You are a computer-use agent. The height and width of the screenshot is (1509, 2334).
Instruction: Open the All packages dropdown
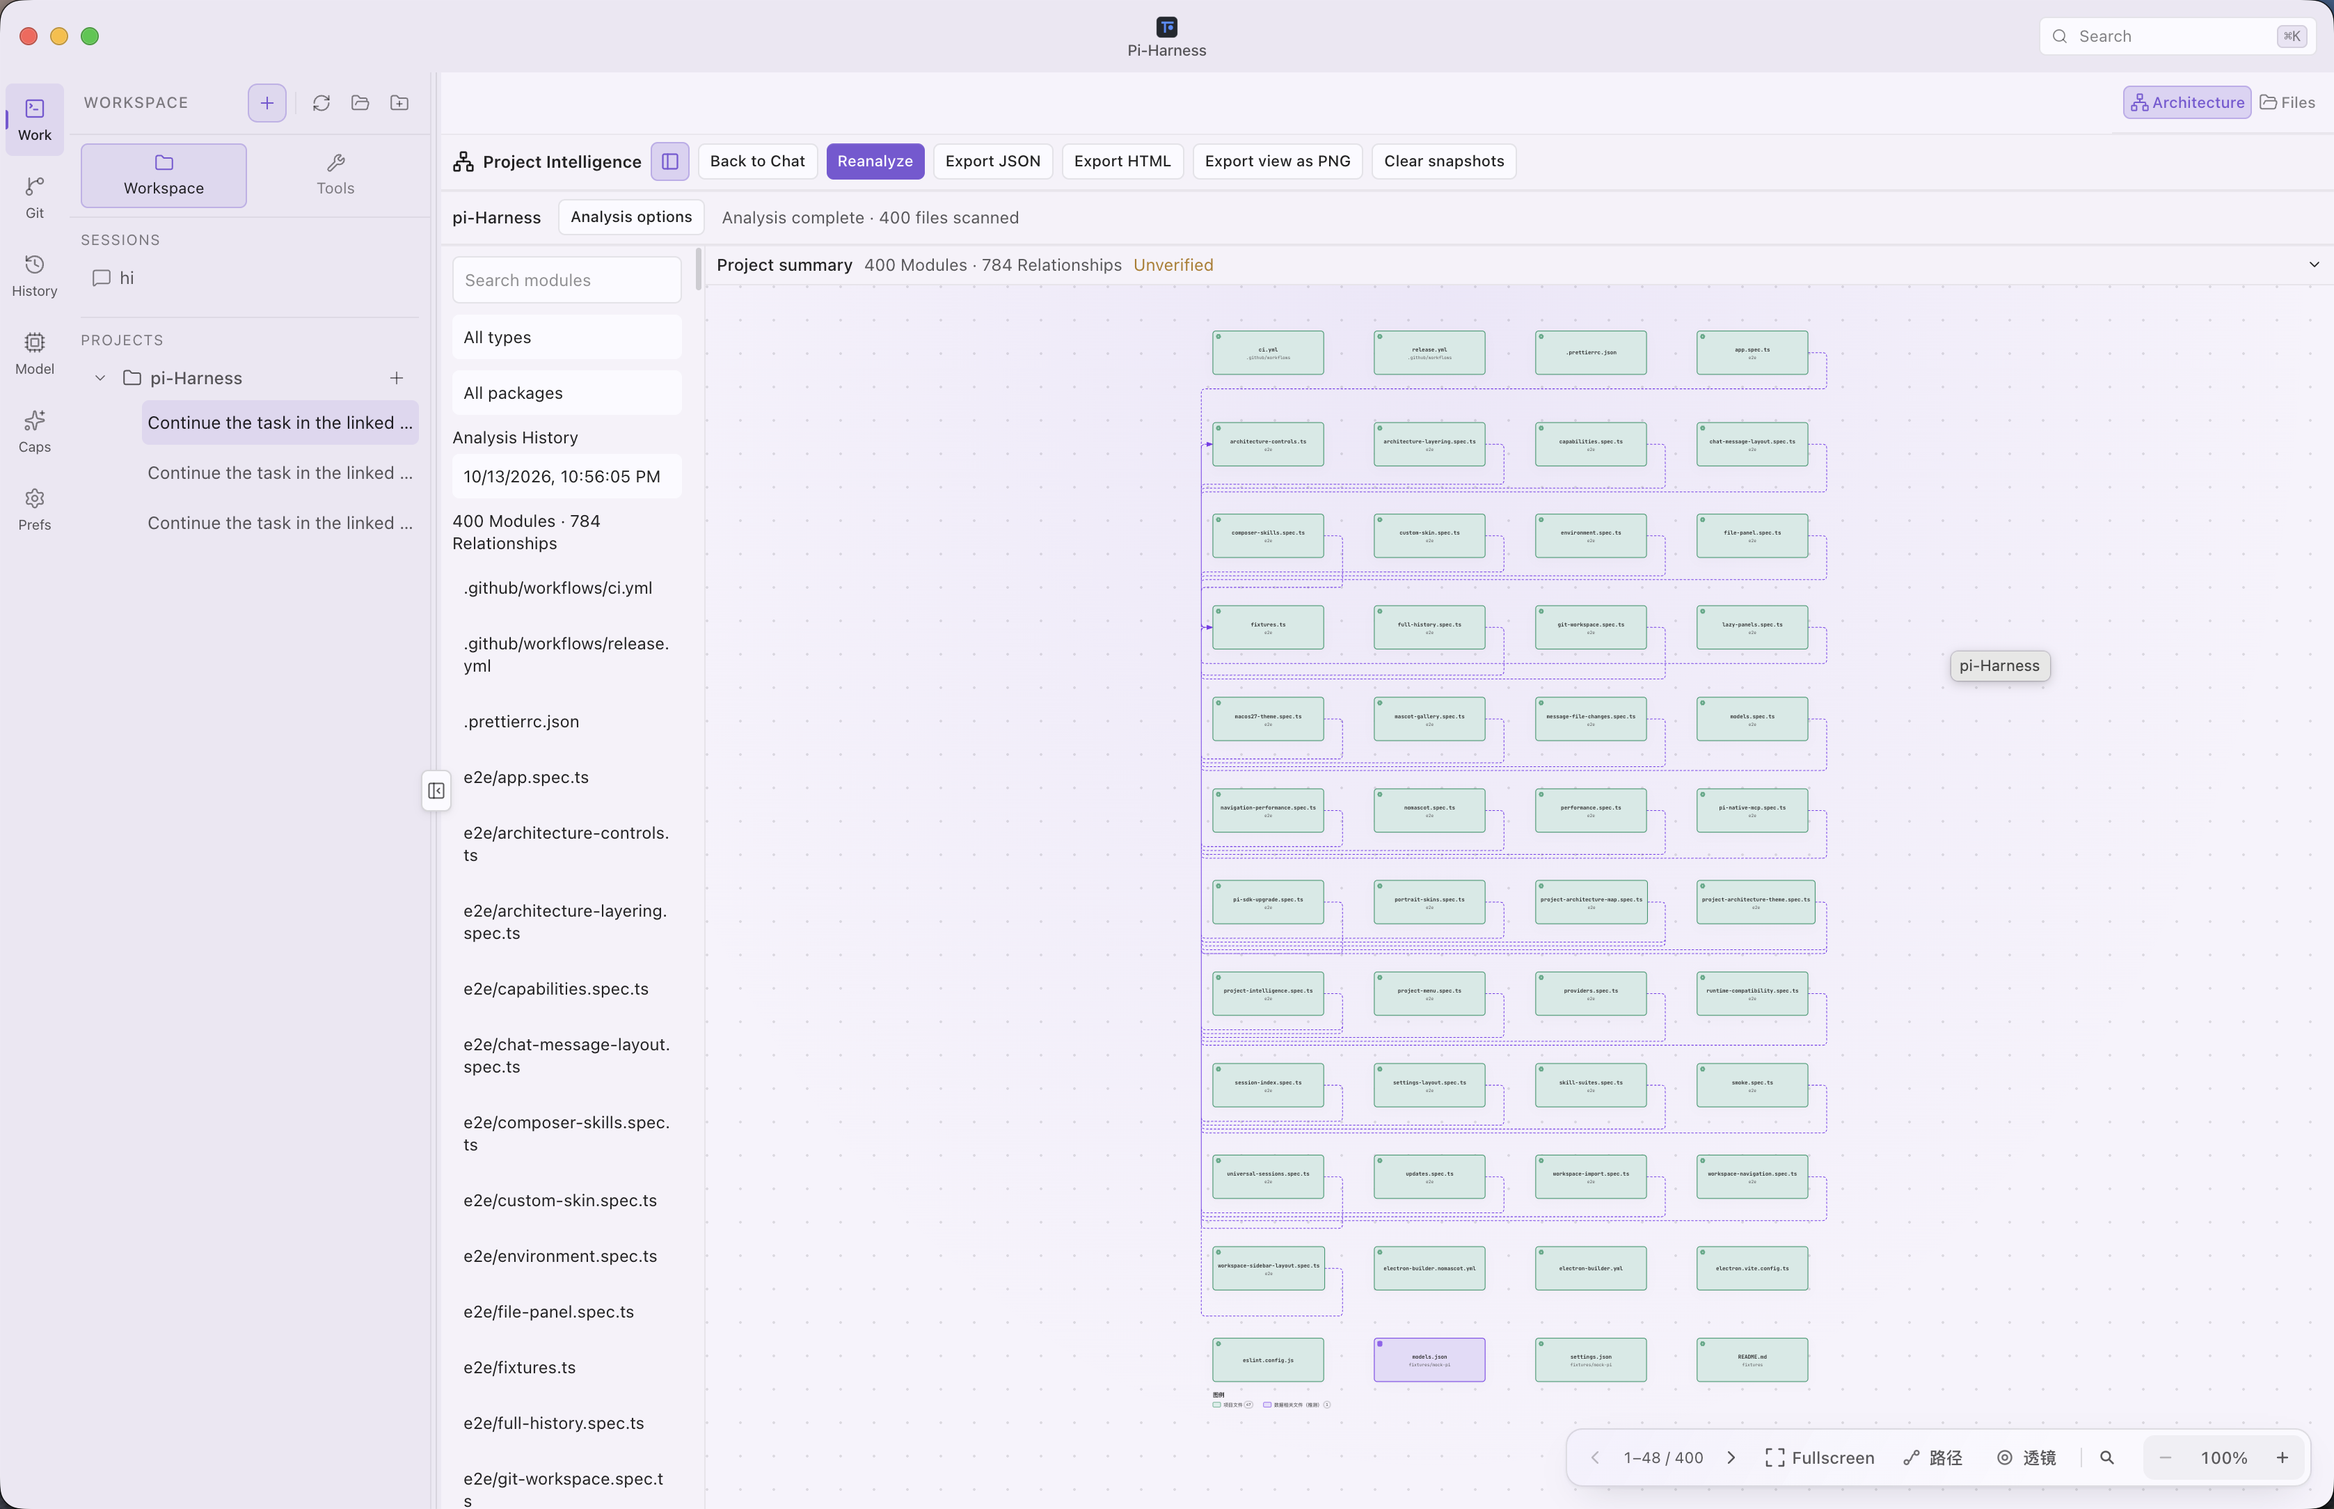coord(566,393)
